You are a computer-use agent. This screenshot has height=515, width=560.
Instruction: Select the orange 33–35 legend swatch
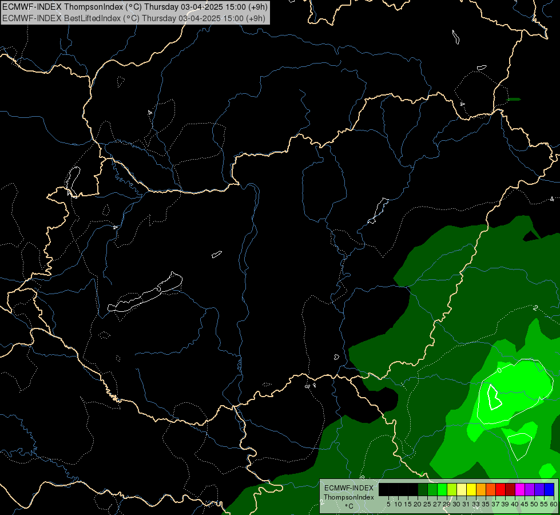pos(482,489)
